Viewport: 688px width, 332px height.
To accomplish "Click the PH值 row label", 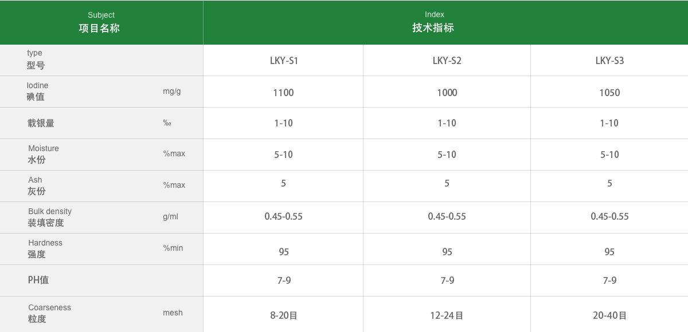I will point(38,280).
